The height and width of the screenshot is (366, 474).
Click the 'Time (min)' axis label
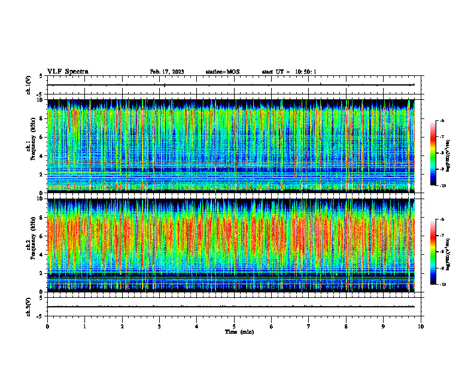pos(239,332)
